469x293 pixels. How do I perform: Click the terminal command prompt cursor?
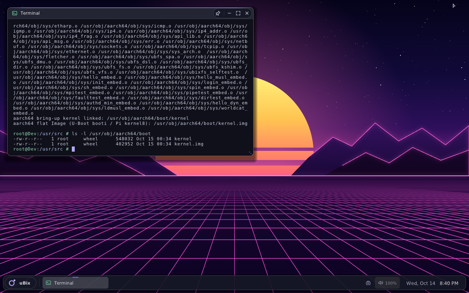coord(73,149)
